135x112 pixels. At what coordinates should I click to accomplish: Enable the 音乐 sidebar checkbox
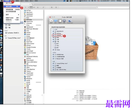53,46
